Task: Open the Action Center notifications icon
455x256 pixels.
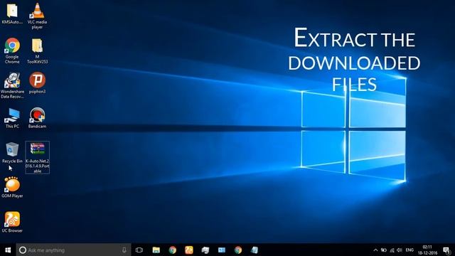Action: click(x=446, y=250)
